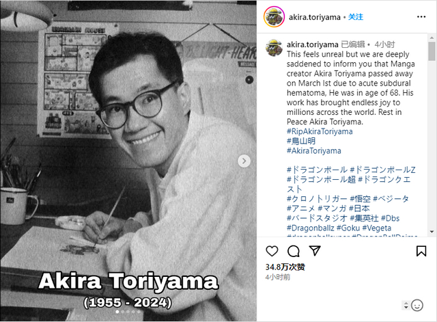The width and height of the screenshot is (437, 322).
Task: View the 34.8万次赞 likes list
Action: point(285,267)
